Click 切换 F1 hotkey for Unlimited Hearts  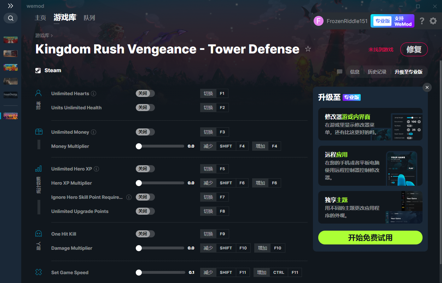pos(214,93)
